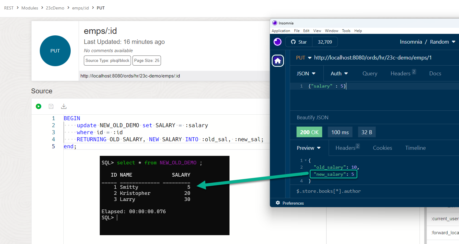Click the PUT breadcrumb item

(101, 8)
